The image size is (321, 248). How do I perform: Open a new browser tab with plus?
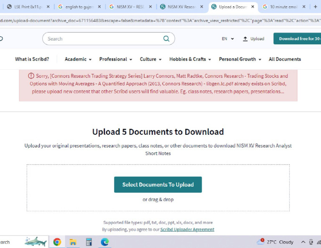click(316, 7)
